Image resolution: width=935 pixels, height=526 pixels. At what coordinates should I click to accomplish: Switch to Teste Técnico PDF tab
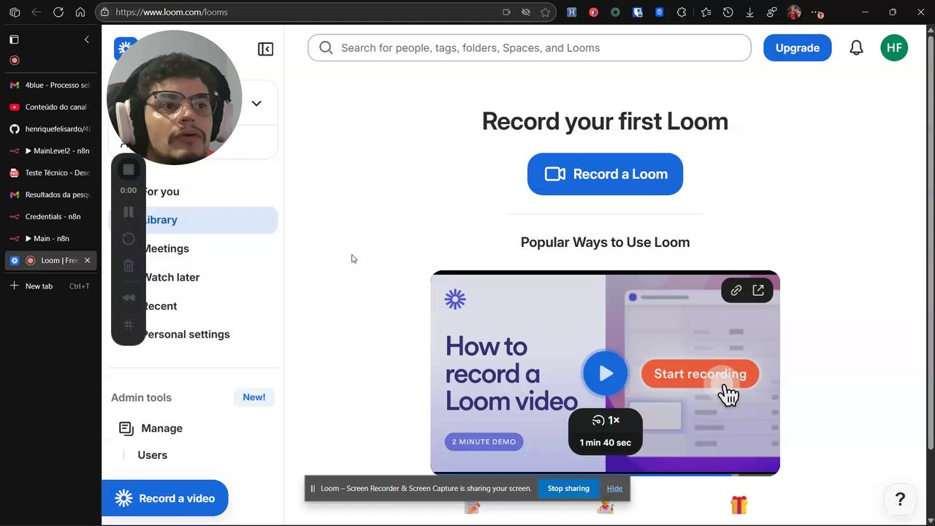pos(50,172)
